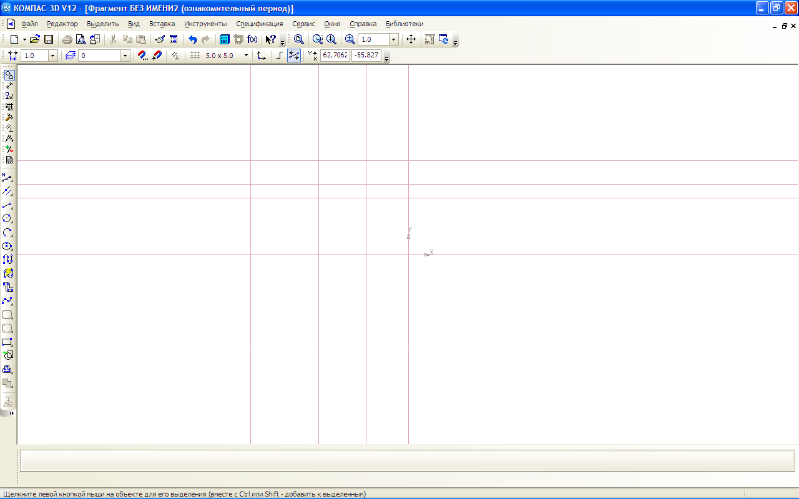Open print preview icon
Viewport: 799px width, 499px height.
81,39
